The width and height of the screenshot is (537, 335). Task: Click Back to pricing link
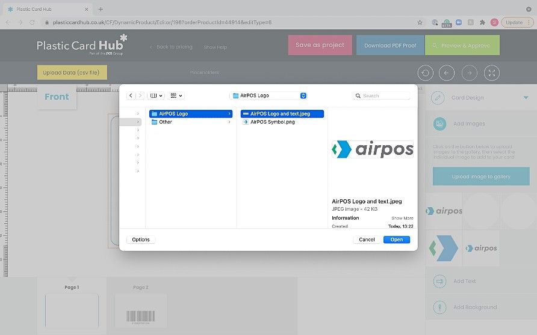tap(172, 47)
